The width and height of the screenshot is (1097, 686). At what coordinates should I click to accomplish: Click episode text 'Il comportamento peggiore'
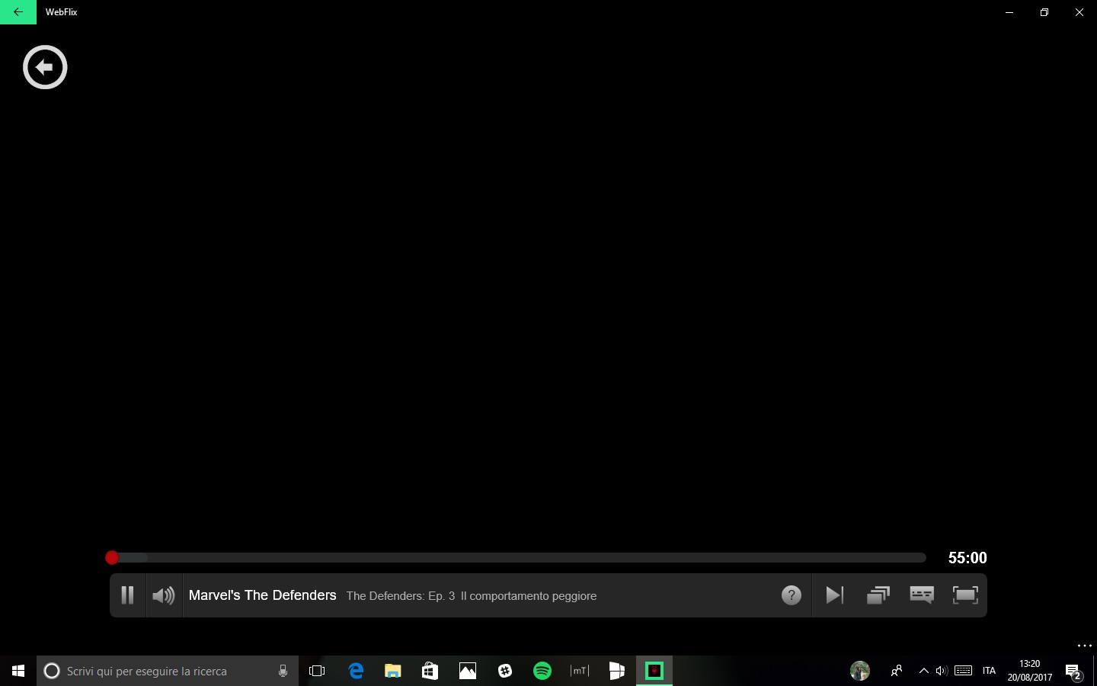(x=529, y=596)
